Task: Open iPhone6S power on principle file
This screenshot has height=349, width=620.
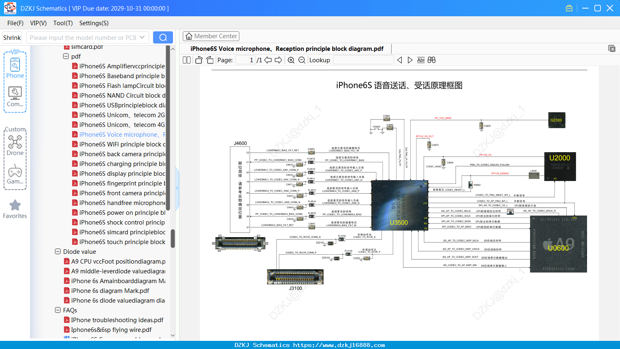Action: pyautogui.click(x=122, y=213)
